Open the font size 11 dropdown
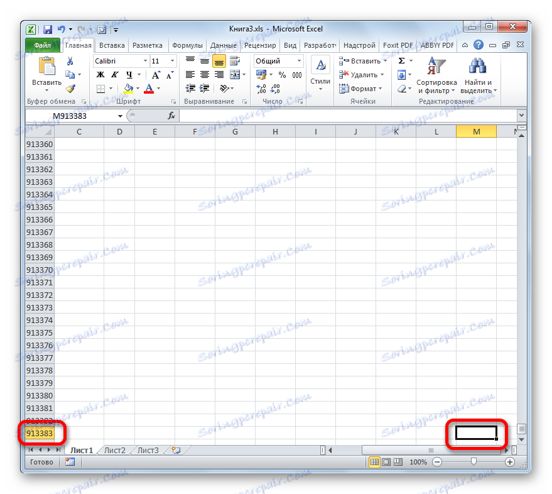Screen dimensions: 552x494 pyautogui.click(x=172, y=61)
